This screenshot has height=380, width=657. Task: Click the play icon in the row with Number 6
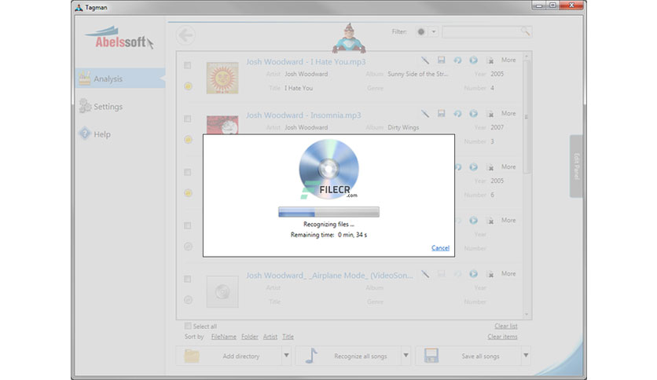[x=473, y=167]
